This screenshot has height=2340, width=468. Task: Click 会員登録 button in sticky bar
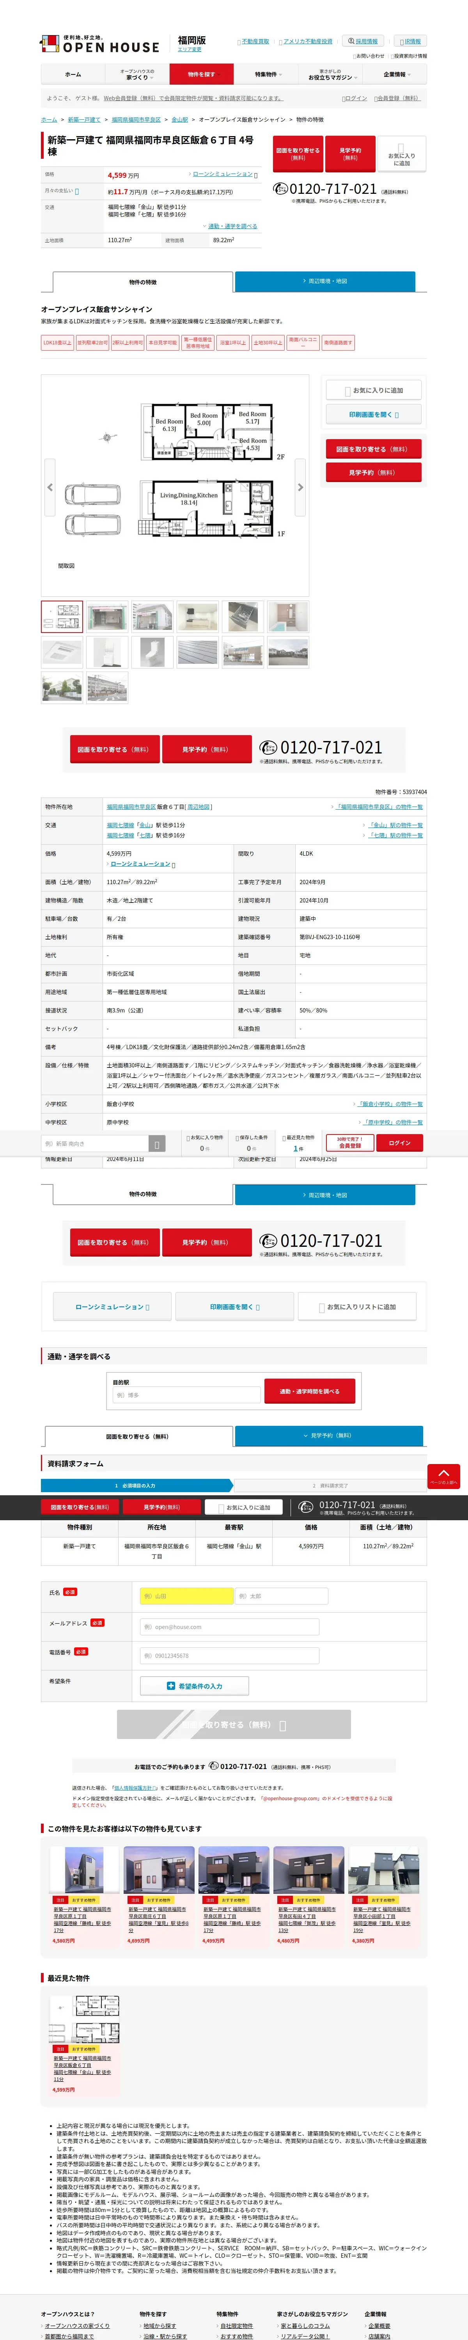350,1143
